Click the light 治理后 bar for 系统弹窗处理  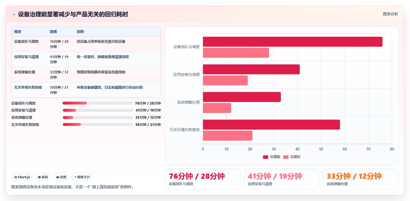(x=217, y=108)
